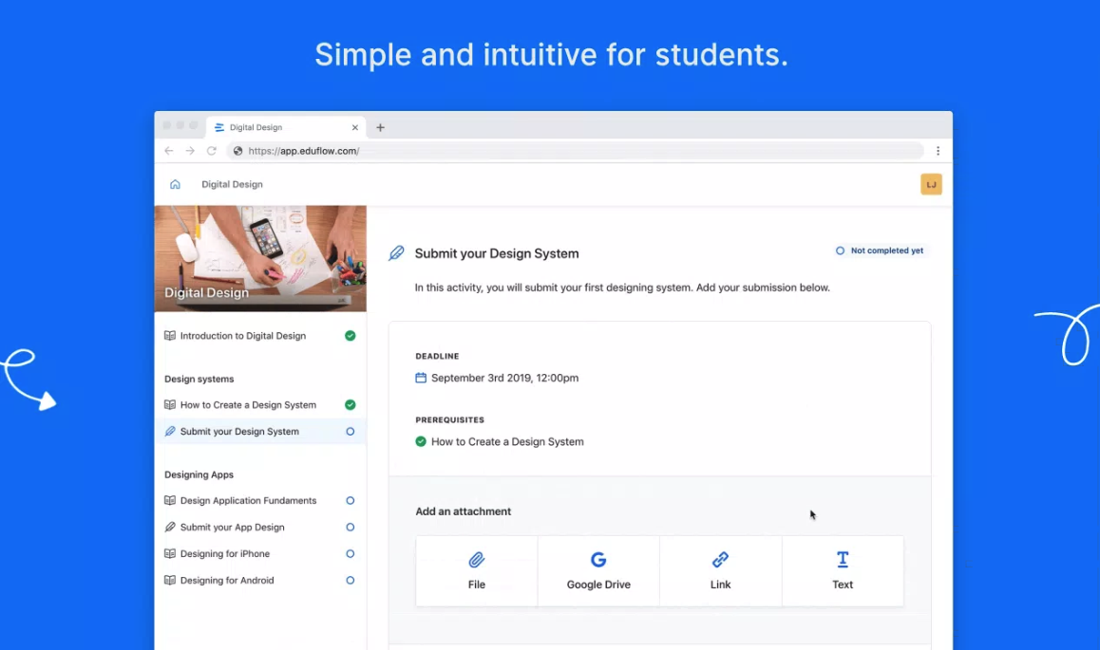Reload the page with the refresh icon

211,151
